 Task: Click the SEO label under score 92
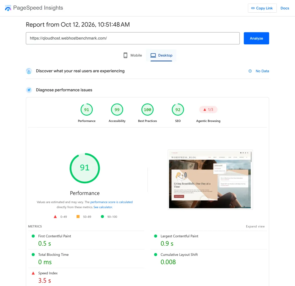pos(178,121)
